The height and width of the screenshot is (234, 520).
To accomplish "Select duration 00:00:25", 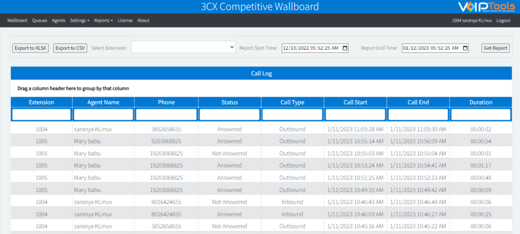I will tap(480, 214).
